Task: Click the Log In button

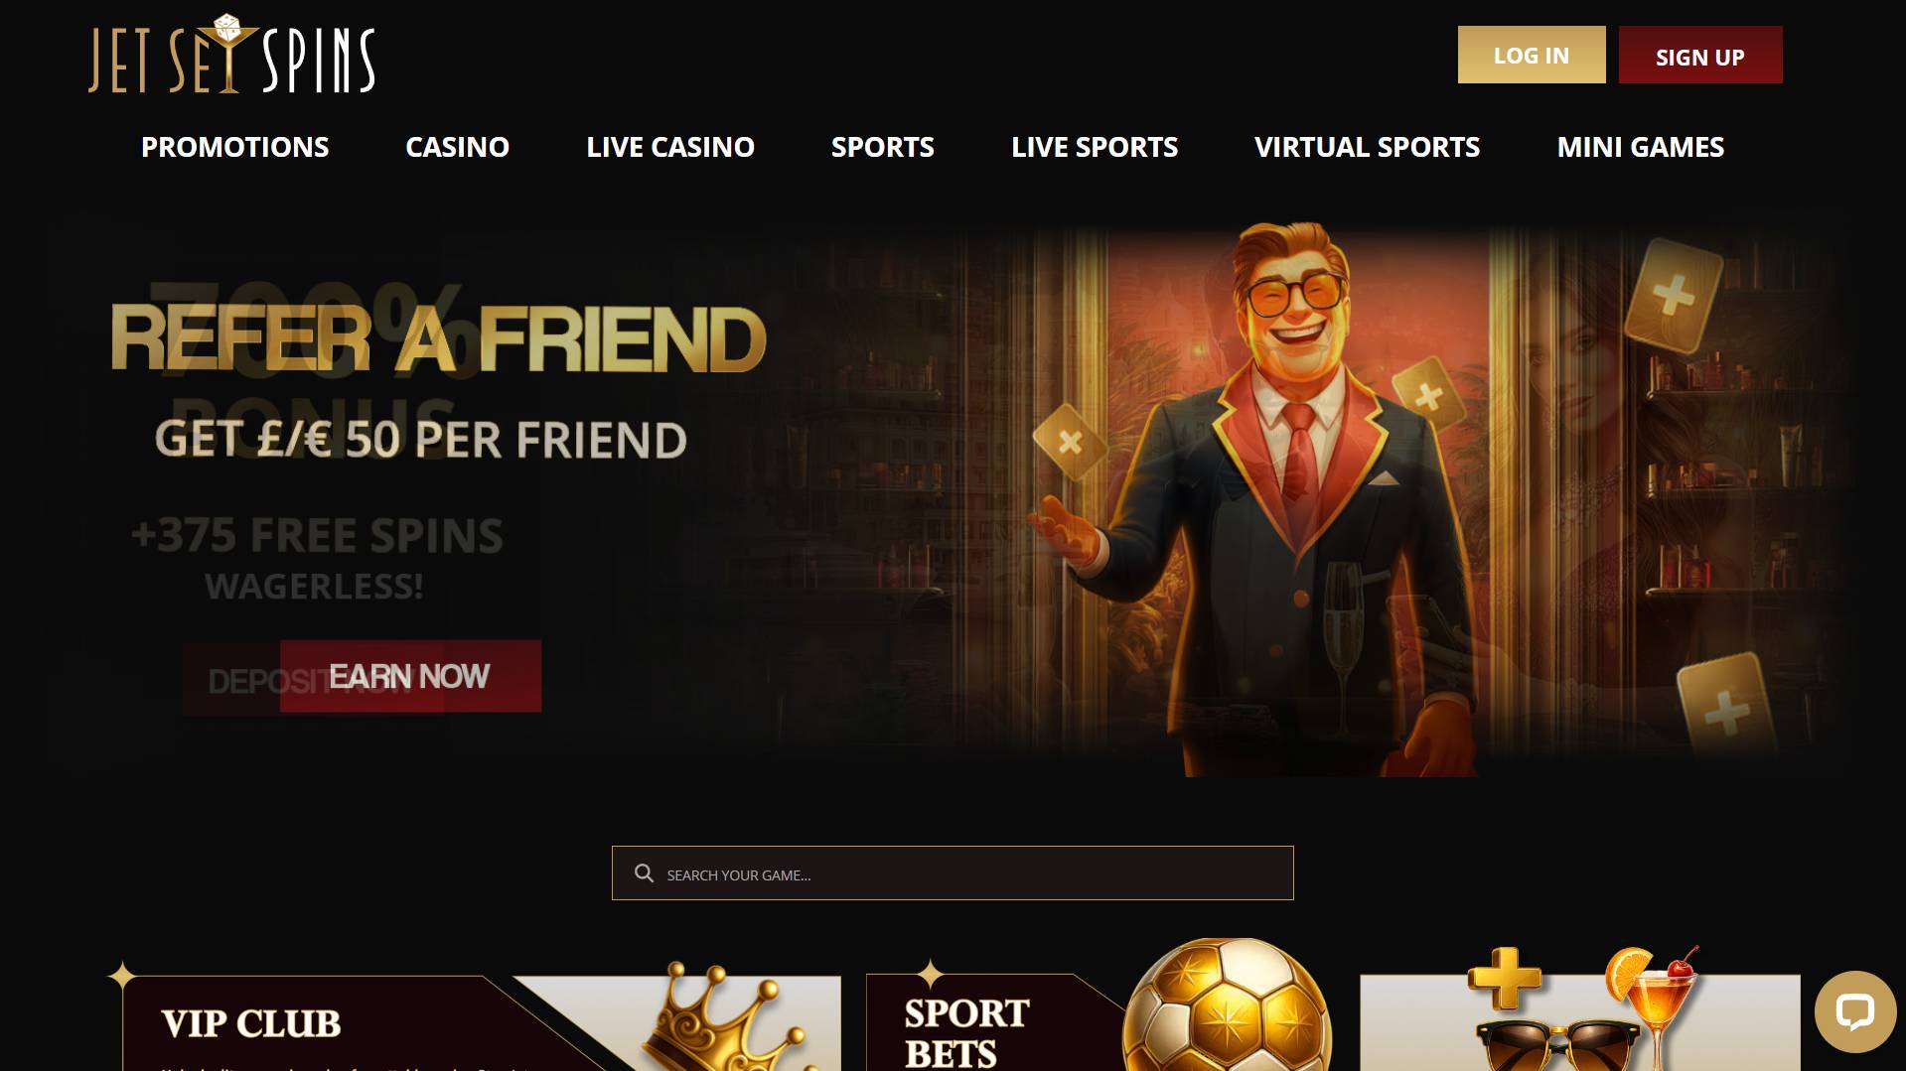Action: coord(1532,55)
